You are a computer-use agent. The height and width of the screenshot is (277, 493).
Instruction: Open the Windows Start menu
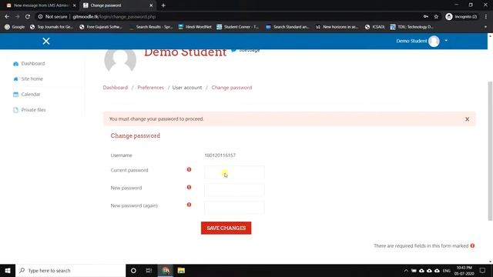(x=8, y=270)
